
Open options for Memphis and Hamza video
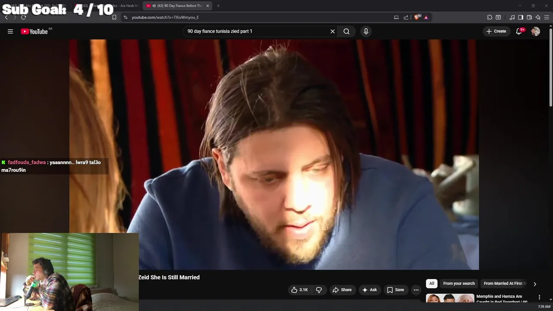(x=539, y=297)
